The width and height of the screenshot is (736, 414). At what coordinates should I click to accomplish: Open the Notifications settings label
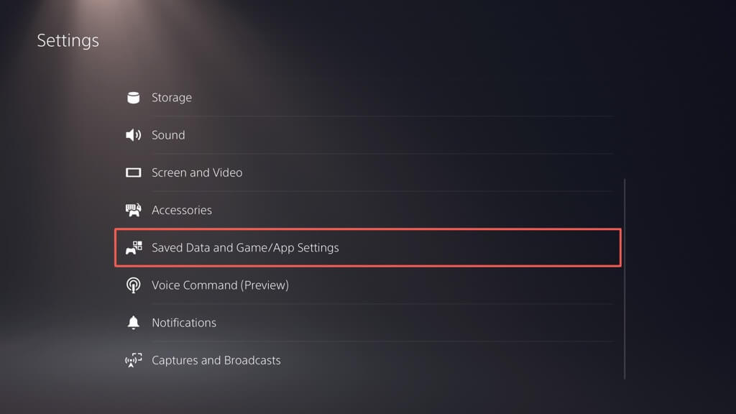[x=184, y=323]
